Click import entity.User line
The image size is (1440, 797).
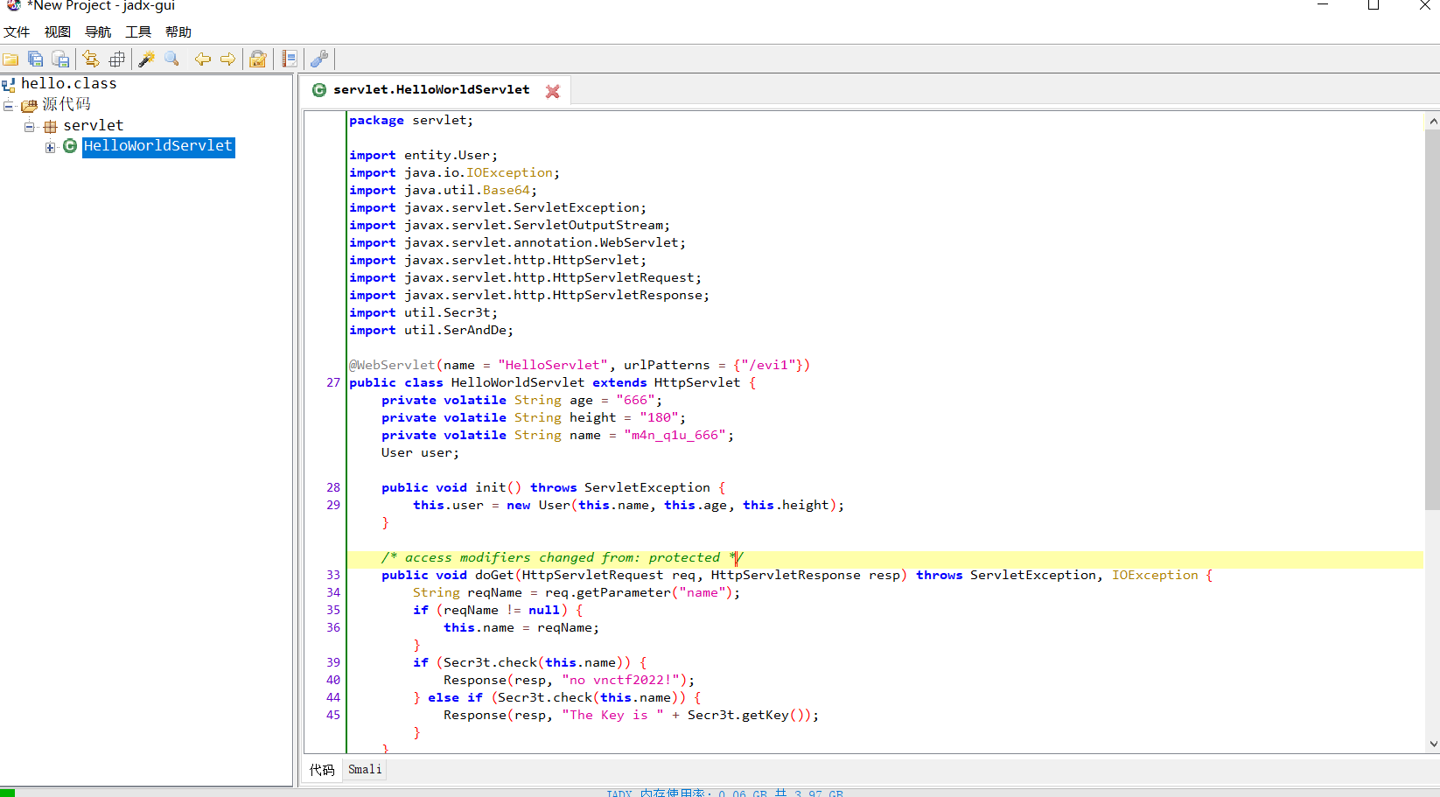tap(423, 156)
